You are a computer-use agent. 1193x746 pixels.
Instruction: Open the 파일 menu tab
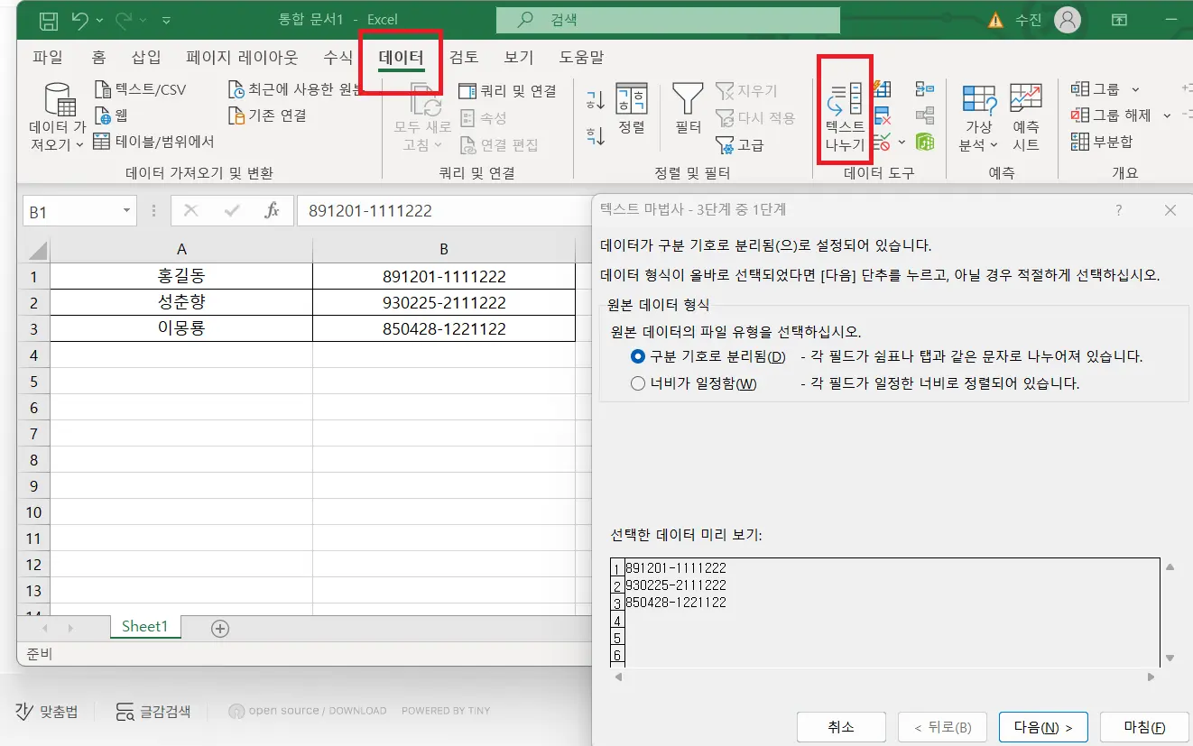click(x=48, y=58)
